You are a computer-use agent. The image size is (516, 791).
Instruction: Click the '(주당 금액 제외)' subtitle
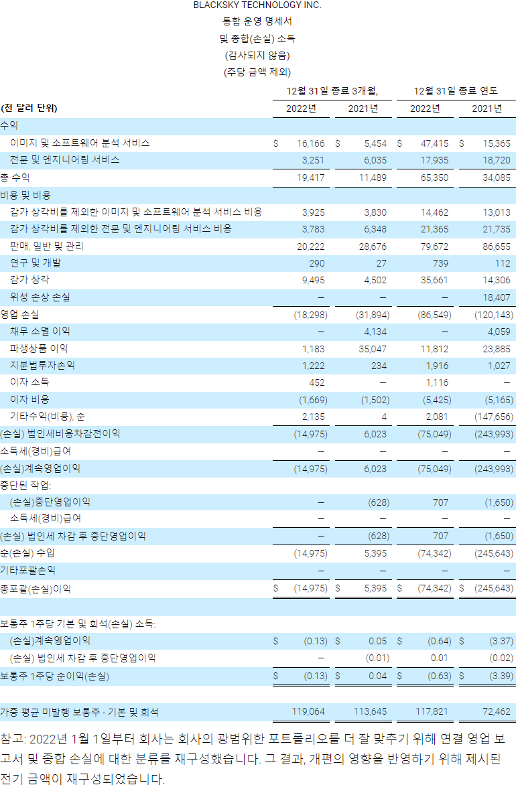click(257, 72)
